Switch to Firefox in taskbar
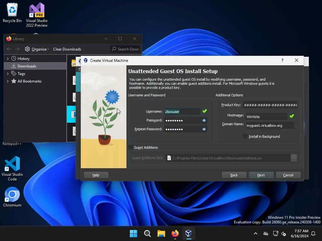Viewport: 322px width, 241px height. click(x=175, y=233)
